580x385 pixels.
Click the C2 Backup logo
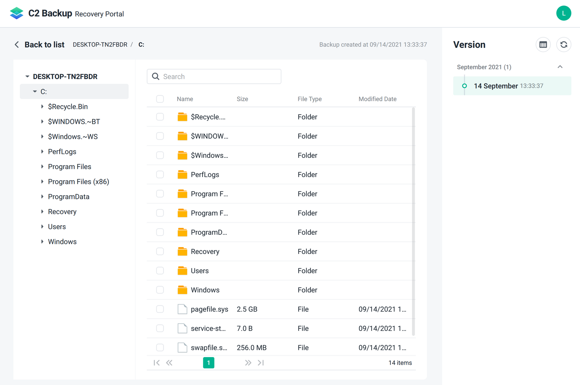point(17,13)
